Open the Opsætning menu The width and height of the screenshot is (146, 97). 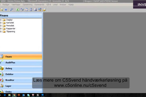click(x=27, y=4)
